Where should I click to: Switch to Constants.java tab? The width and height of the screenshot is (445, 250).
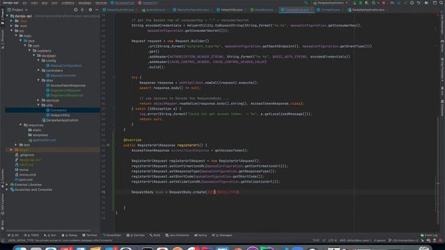click(x=329, y=10)
